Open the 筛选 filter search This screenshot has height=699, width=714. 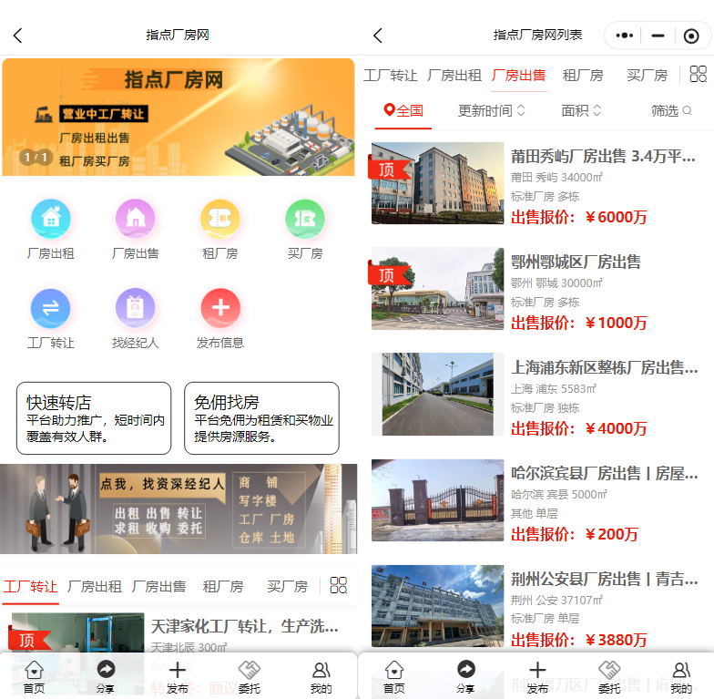(671, 110)
